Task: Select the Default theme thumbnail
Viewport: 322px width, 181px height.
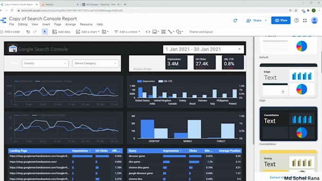Action: (288, 45)
